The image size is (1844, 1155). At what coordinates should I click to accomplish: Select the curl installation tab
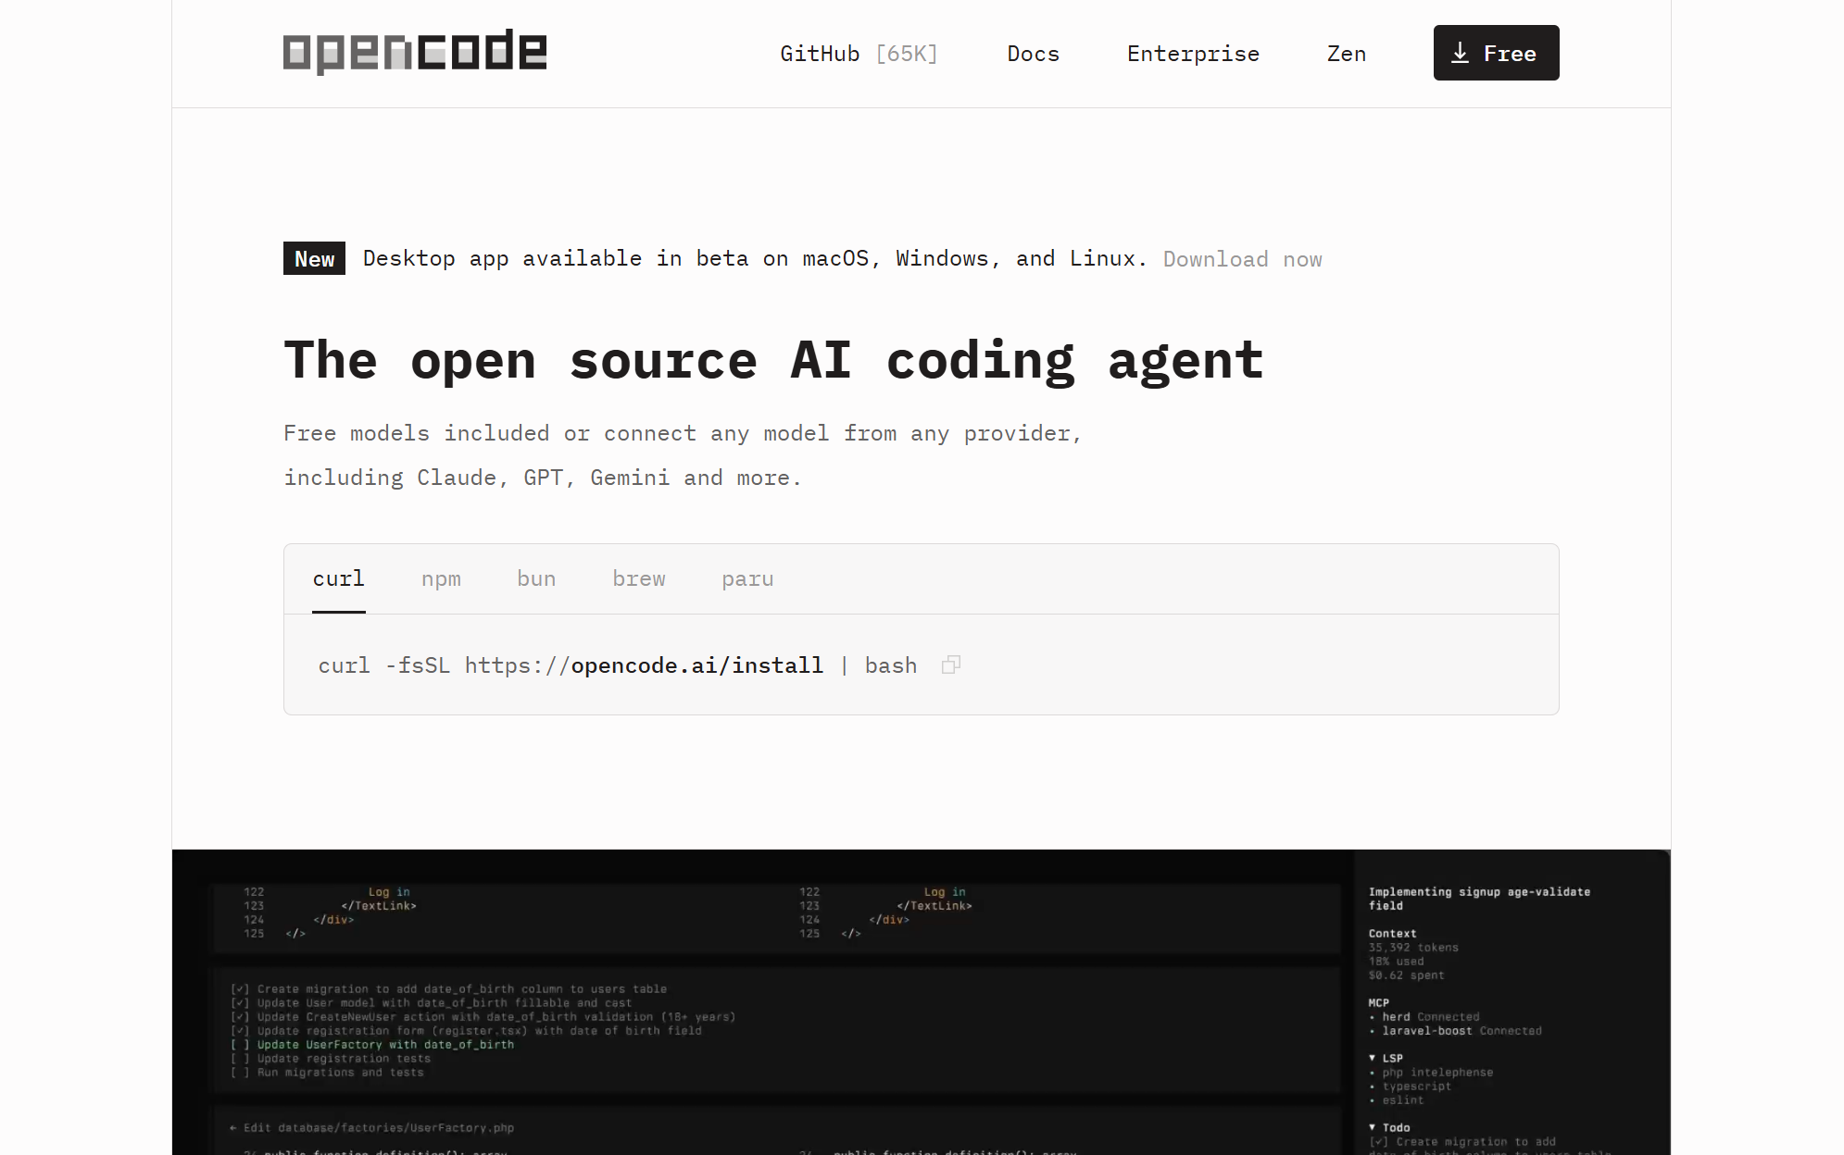[338, 578]
